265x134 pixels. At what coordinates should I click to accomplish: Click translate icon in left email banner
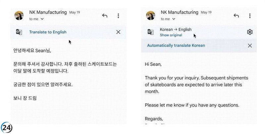coord(19,32)
